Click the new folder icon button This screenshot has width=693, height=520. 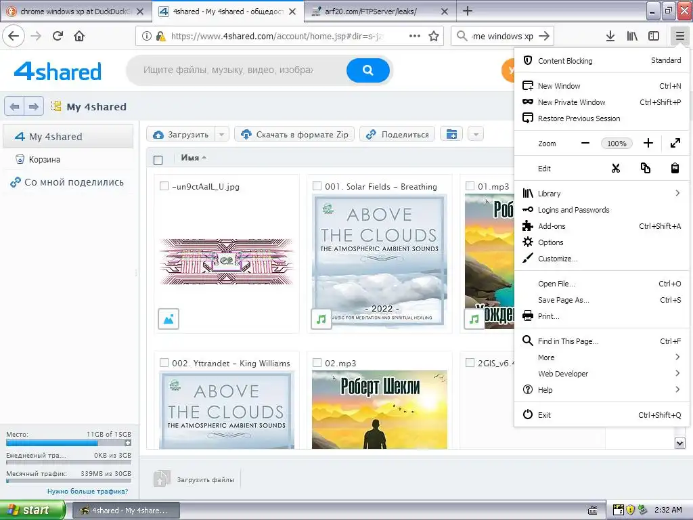coord(451,134)
